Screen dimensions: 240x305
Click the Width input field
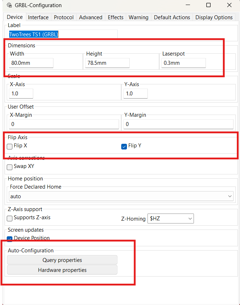31,63
